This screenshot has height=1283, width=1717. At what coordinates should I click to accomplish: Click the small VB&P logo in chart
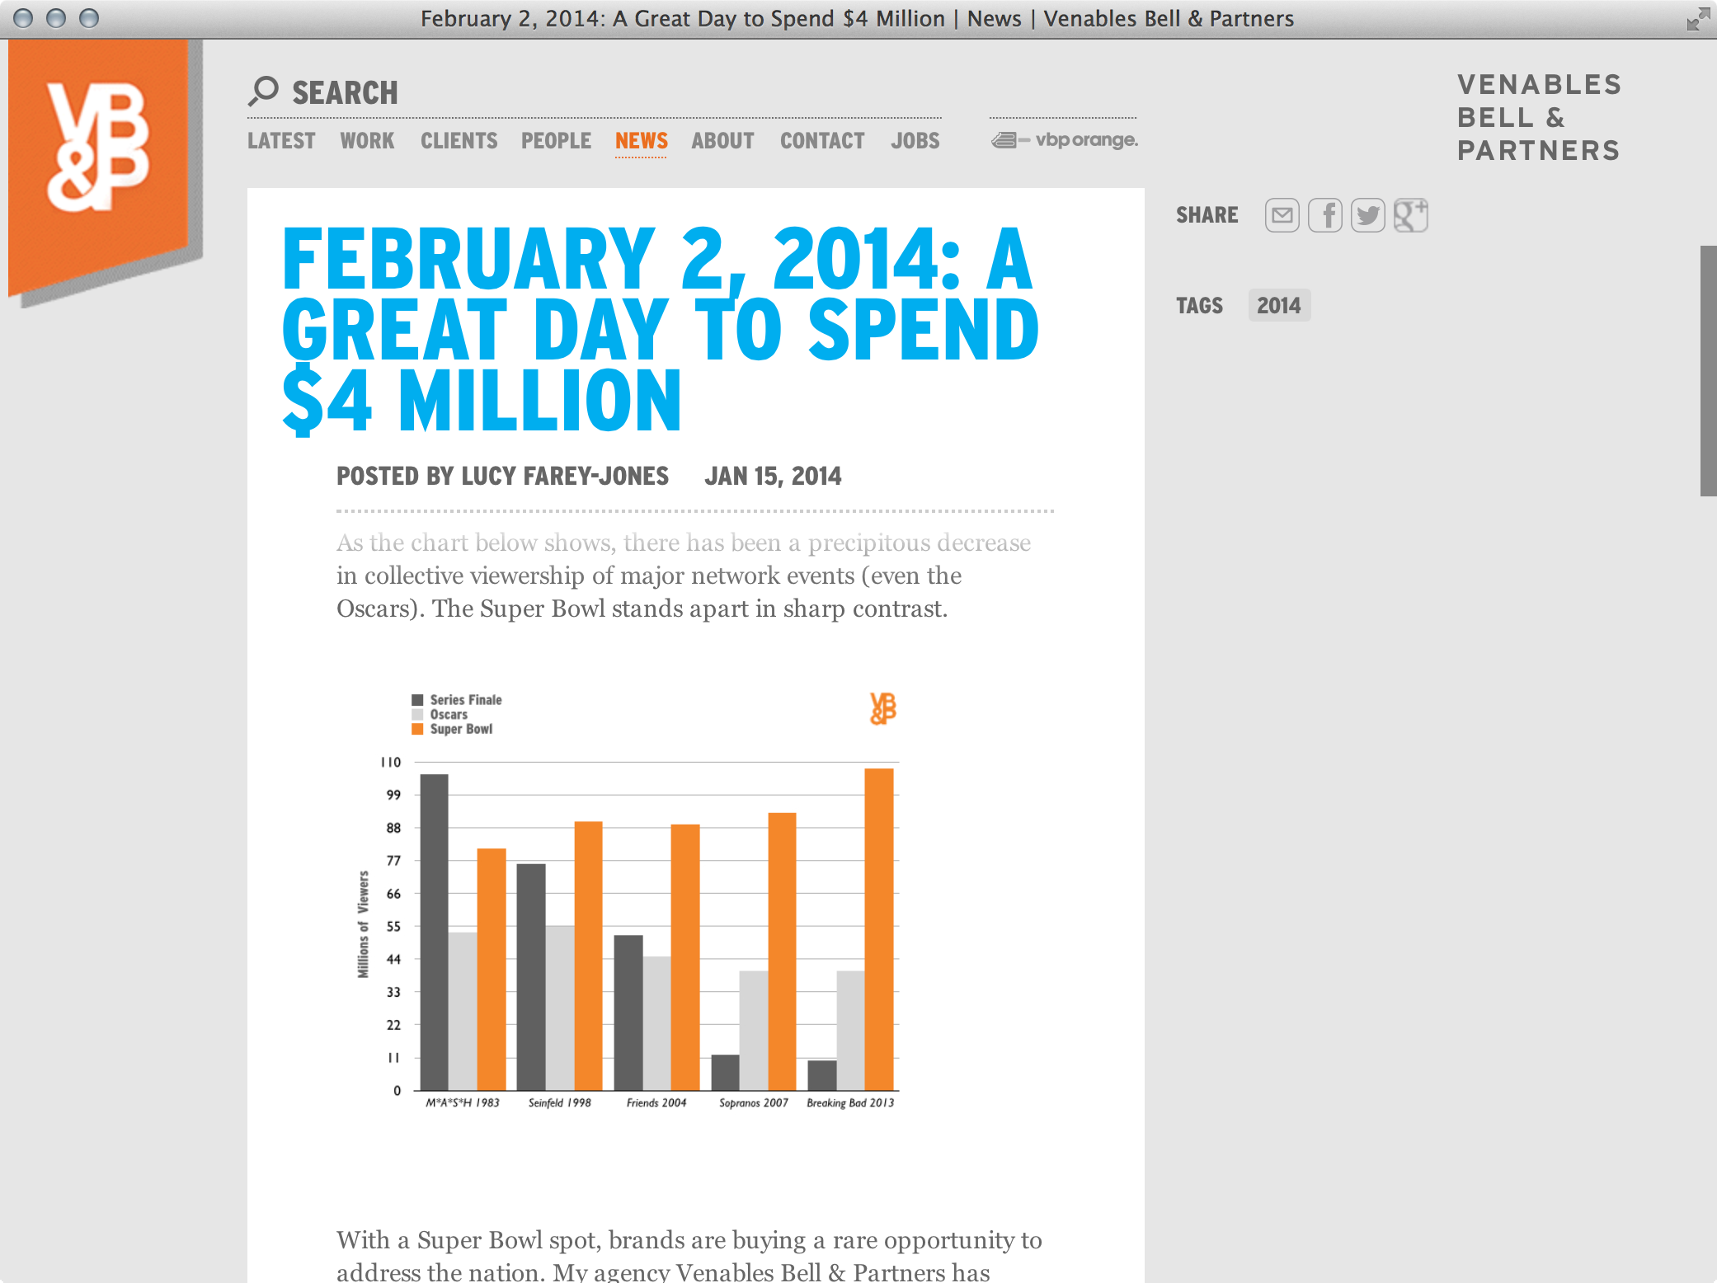[x=882, y=708]
